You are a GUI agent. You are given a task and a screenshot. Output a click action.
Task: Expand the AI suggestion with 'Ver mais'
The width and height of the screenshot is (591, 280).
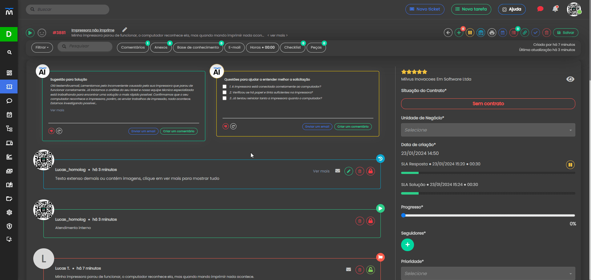(x=57, y=110)
